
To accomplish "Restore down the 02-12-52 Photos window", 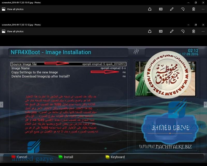I will pyautogui.click(x=196, y=25).
